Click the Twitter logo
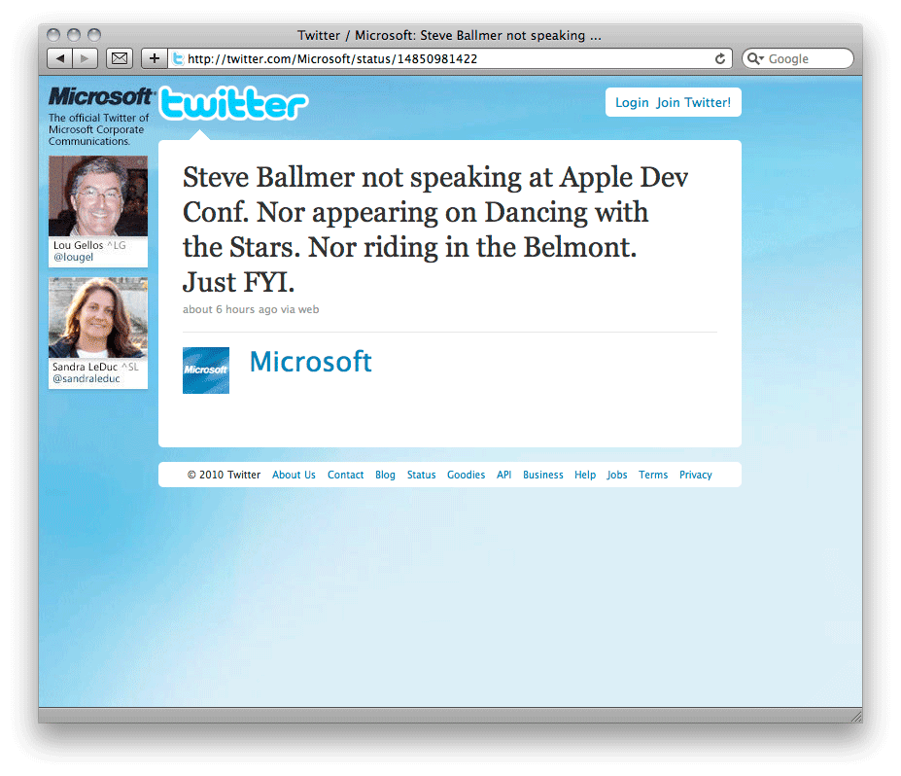Screen dimensions: 901x776 tap(233, 103)
